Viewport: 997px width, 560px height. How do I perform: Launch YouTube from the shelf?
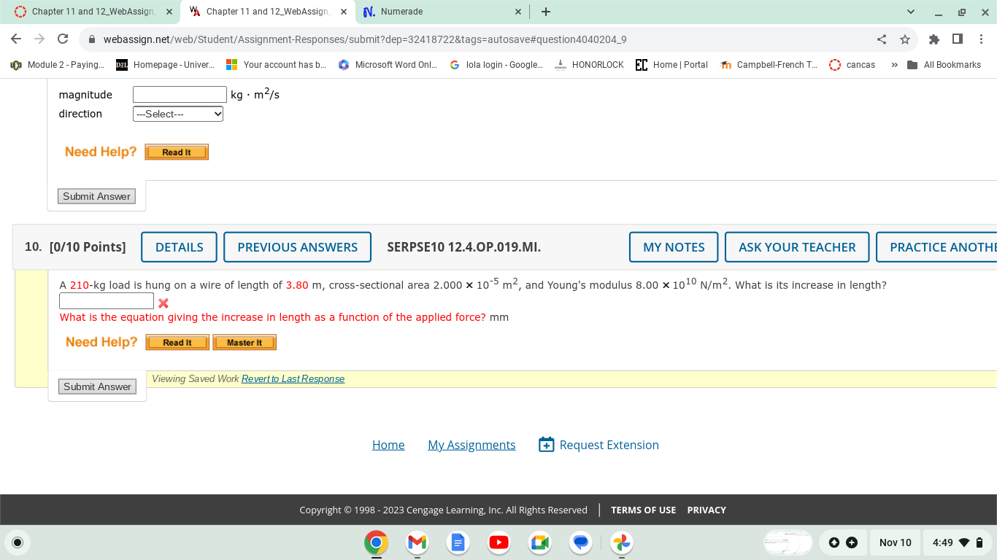pyautogui.click(x=498, y=542)
